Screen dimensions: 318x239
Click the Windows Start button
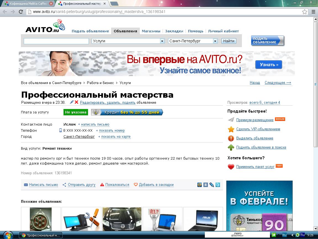coord(8,235)
